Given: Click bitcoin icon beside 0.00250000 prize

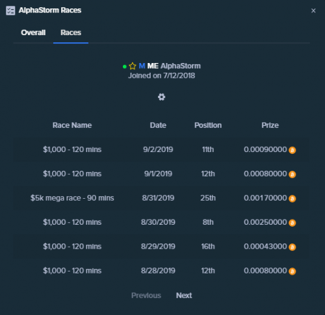Looking at the screenshot, I should click(x=292, y=223).
